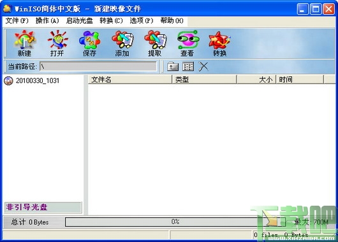Open the 文件(F) menu
Image resolution: width=338 pixels, height=242 pixels.
pos(17,20)
